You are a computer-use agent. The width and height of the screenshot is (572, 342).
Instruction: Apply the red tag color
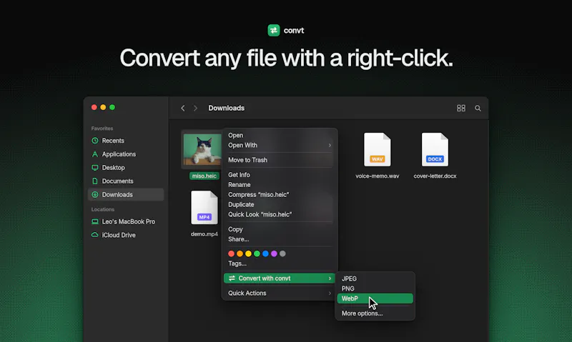click(x=231, y=253)
